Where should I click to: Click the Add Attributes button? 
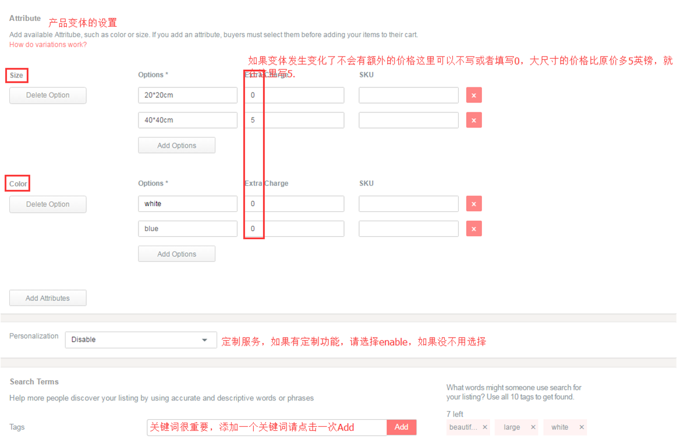(48, 298)
